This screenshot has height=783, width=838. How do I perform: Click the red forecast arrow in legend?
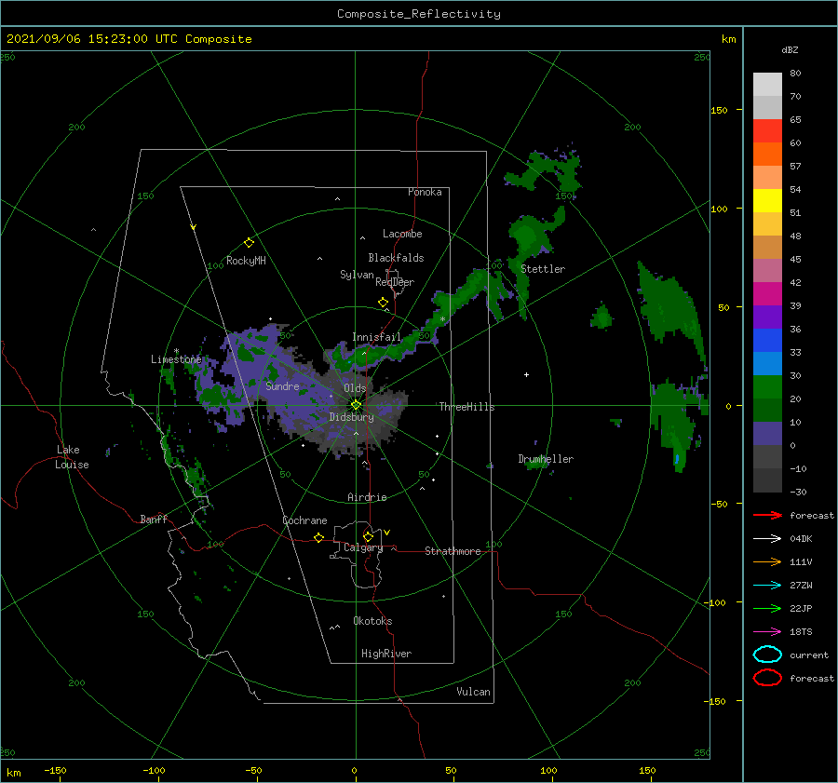tap(767, 515)
